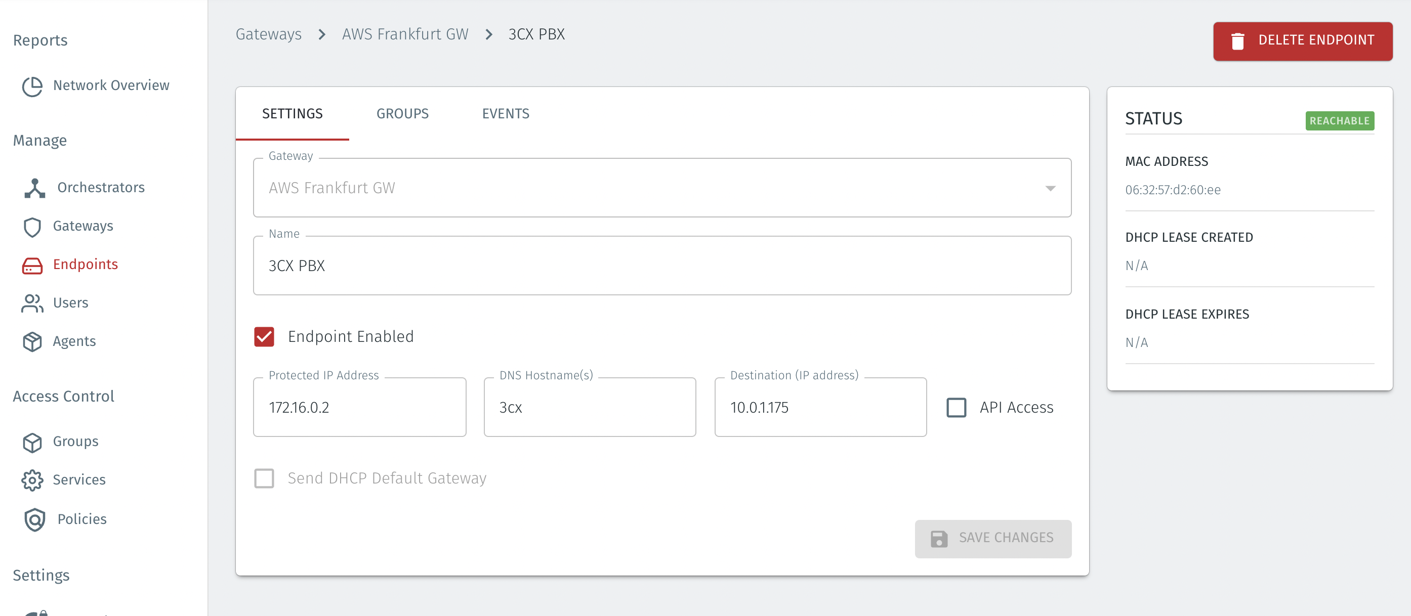1411x616 pixels.
Task: Expand the Gateway dropdown arrow
Action: [x=1050, y=188]
